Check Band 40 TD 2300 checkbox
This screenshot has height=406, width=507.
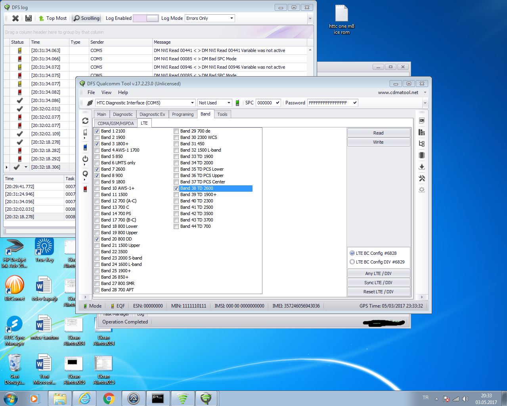(x=176, y=201)
